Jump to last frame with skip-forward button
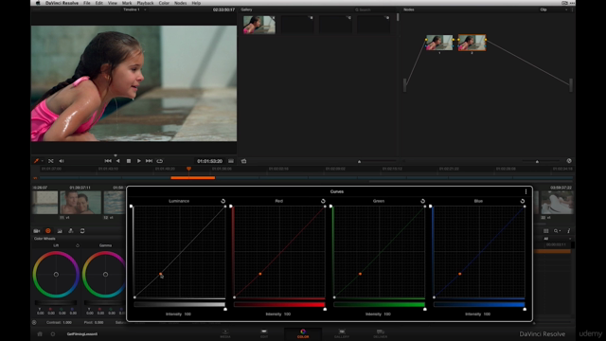Image resolution: width=606 pixels, height=341 pixels. [x=149, y=161]
